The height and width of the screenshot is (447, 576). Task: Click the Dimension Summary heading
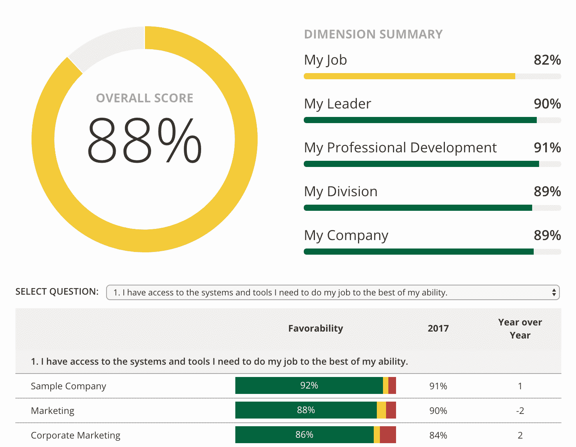click(373, 34)
